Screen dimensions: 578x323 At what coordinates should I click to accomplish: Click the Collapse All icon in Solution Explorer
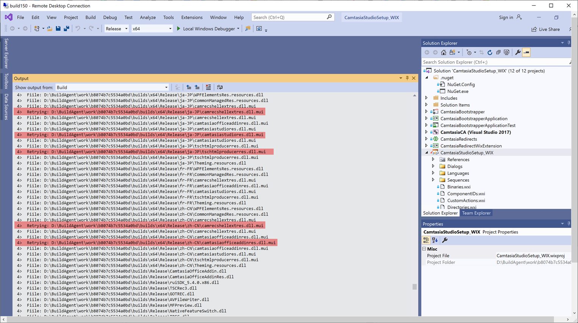pos(498,53)
